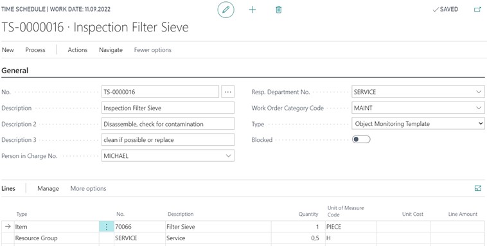Open Resp. Department No. dropdown

coord(478,92)
